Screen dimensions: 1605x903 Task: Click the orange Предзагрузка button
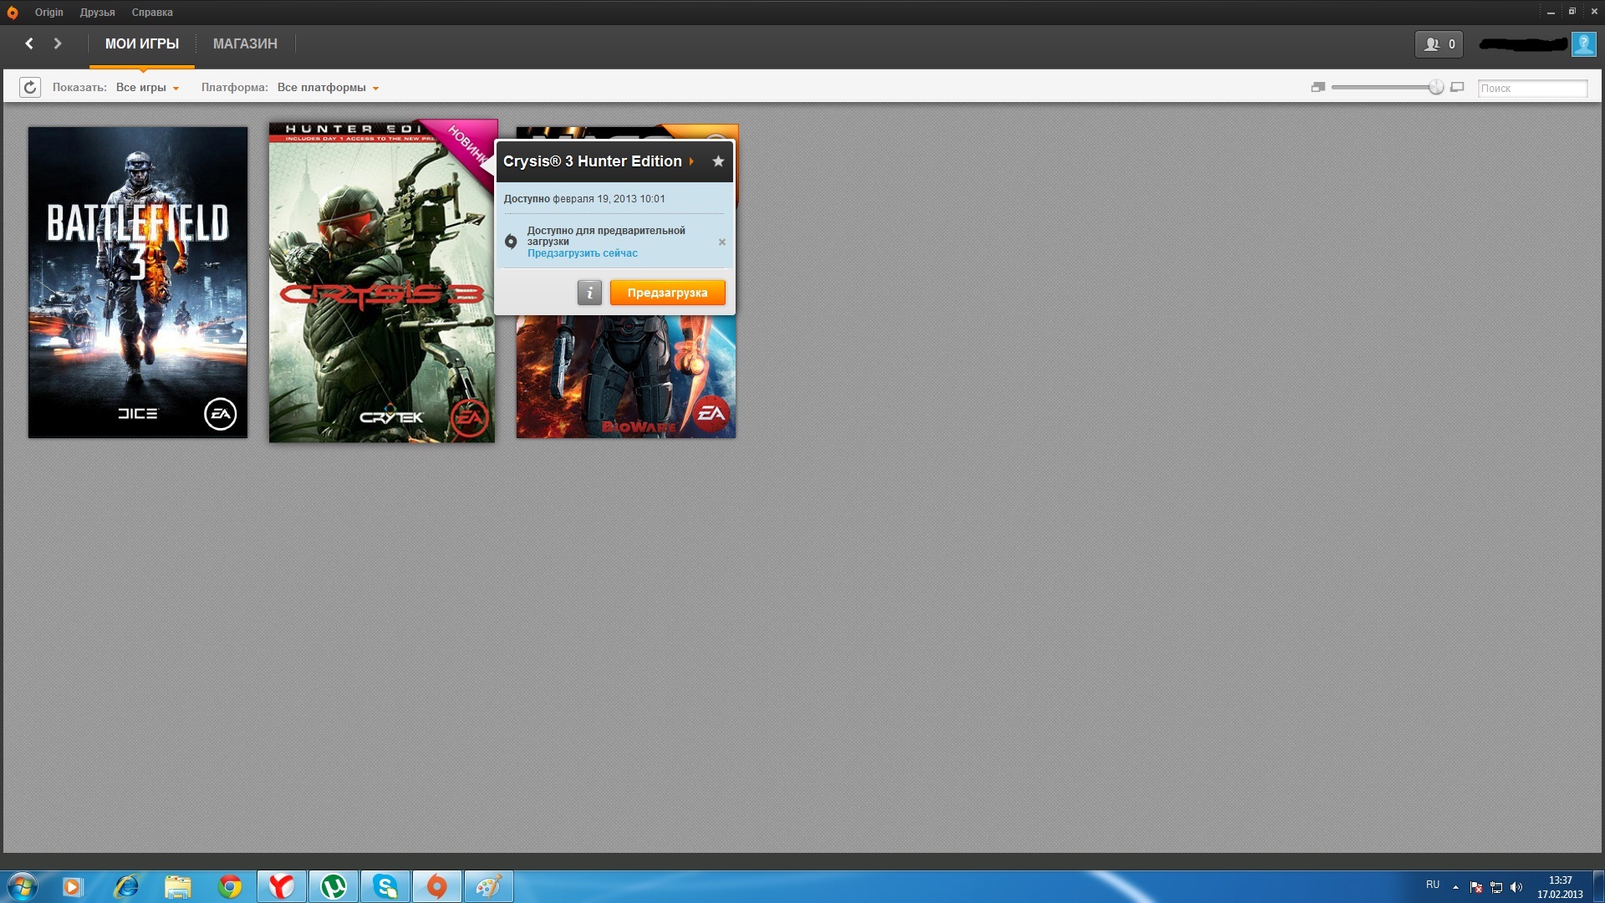tap(667, 293)
